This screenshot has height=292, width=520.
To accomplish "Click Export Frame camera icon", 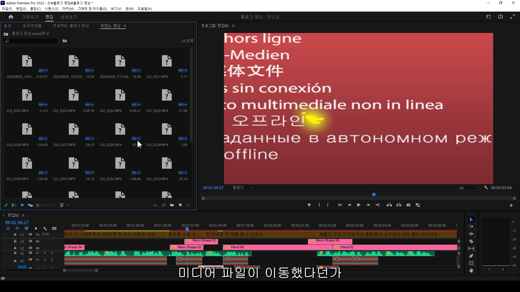I will pos(408,205).
